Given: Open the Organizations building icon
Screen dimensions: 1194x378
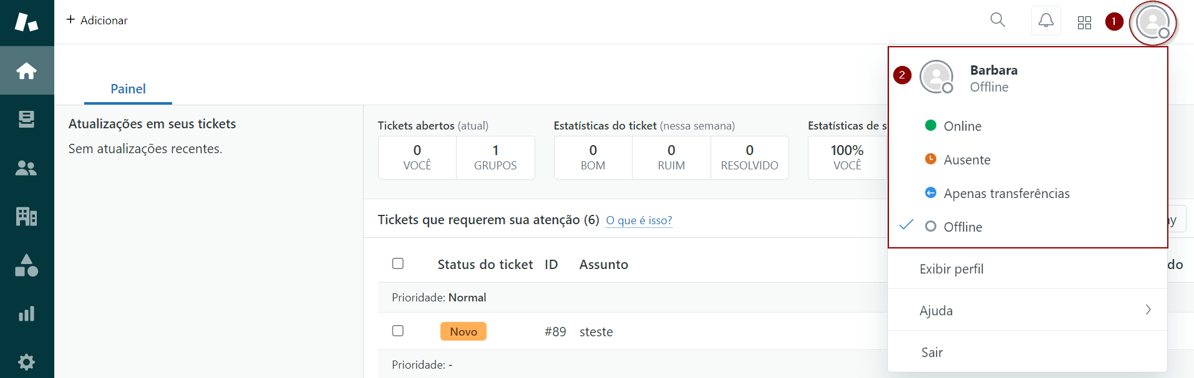Looking at the screenshot, I should [26, 216].
